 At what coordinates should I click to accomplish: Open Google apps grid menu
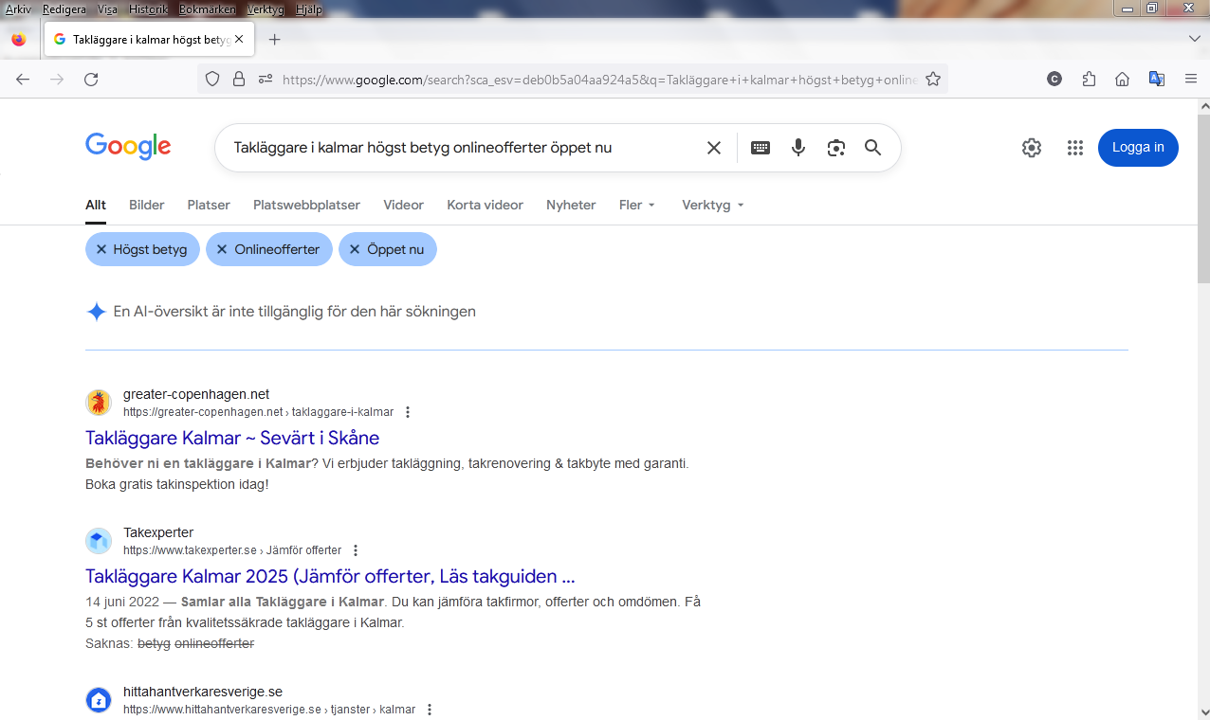(1074, 148)
